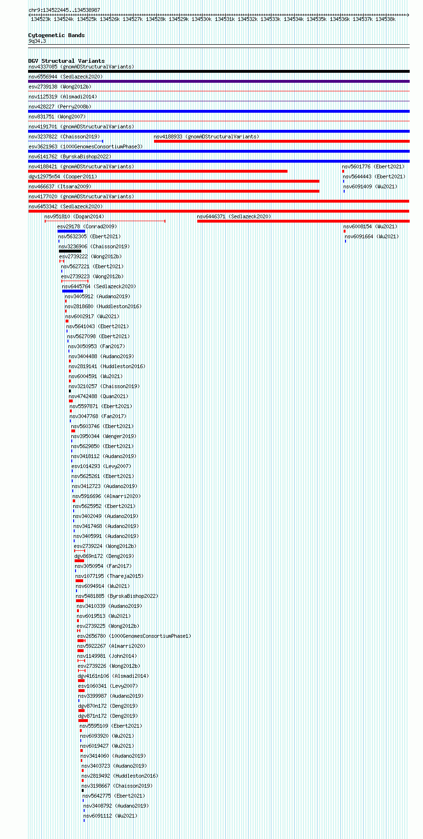Viewport: 423px width, 839px height.
Task: Click nsv5481885 (ByrskaBishop2022) label
Action: pos(117,596)
